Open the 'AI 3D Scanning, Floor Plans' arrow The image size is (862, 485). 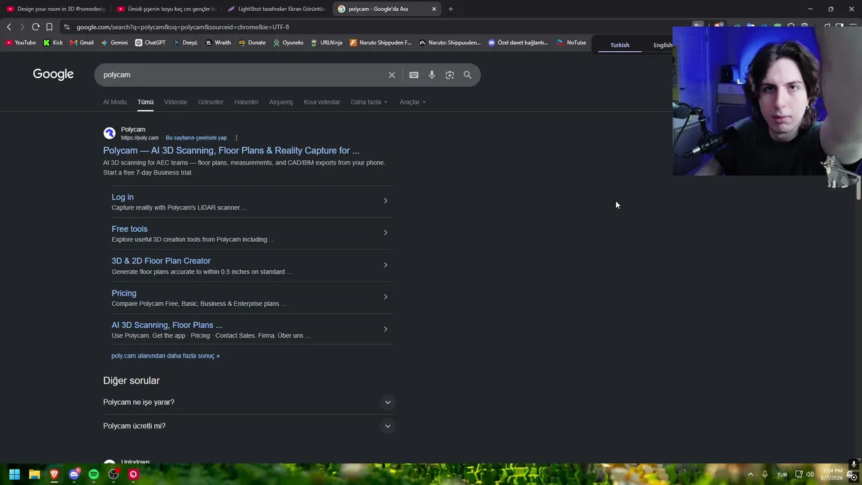[x=385, y=329]
